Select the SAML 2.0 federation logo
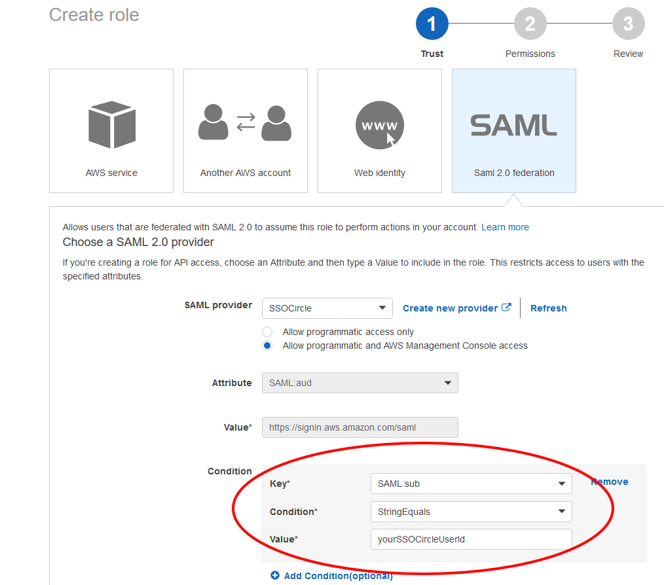Image resolution: width=664 pixels, height=585 pixels. 513,125
